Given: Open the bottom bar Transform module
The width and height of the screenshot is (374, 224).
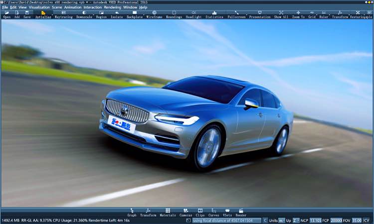Looking at the screenshot, I should pos(148,213).
